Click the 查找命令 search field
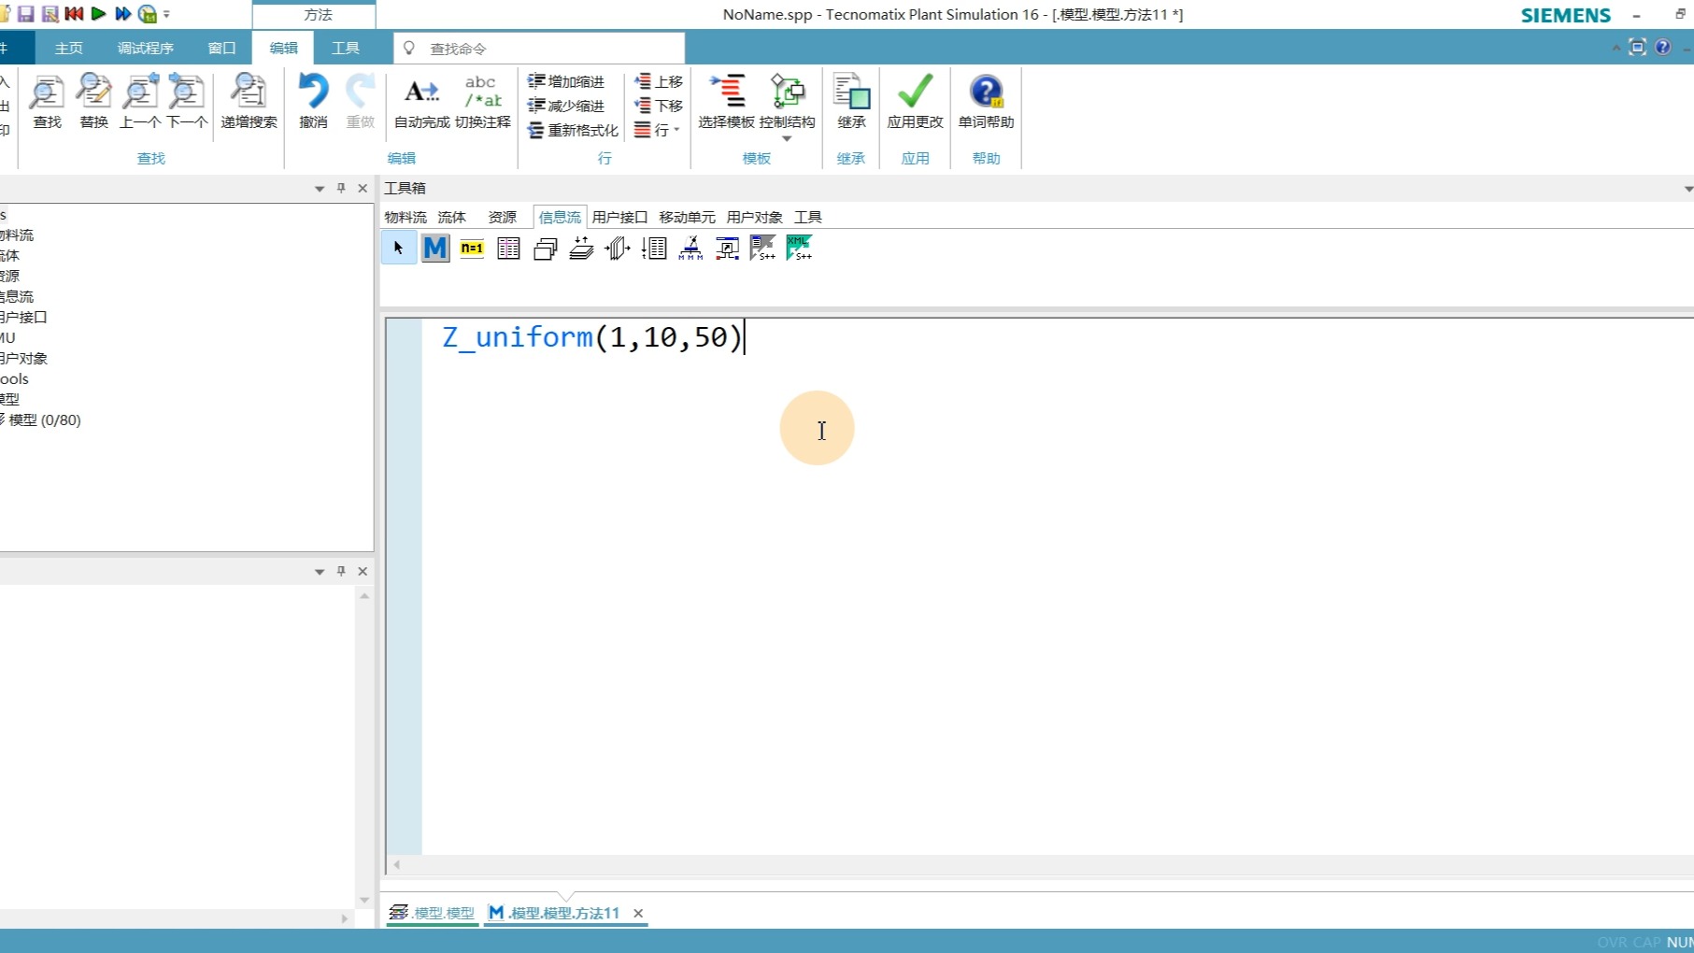Screen dimensions: 1694x953 point(539,48)
